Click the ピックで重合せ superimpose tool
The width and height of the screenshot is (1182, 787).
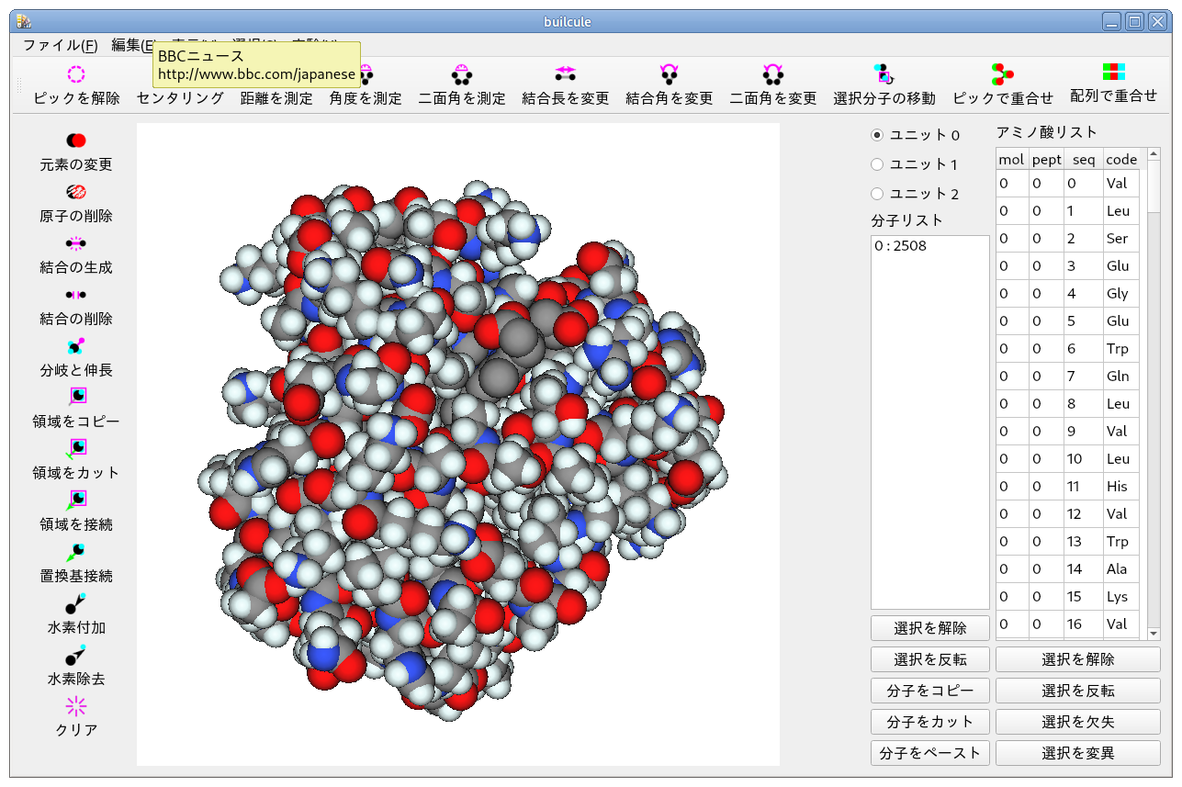tap(1003, 84)
